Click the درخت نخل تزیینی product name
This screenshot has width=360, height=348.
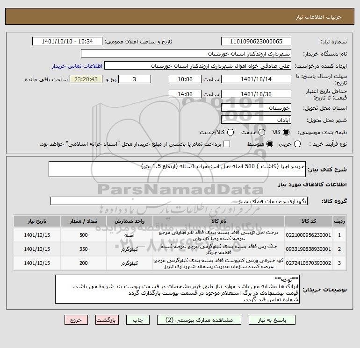point(219,235)
